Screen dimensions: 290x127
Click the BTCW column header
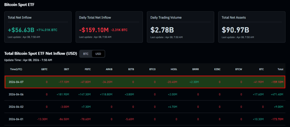pos(238,69)
